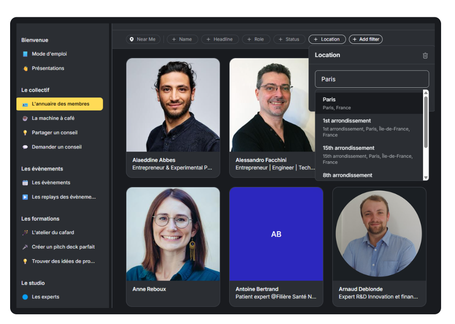Open the Headline filter chip
Screen dimensions: 455x324
pos(219,39)
